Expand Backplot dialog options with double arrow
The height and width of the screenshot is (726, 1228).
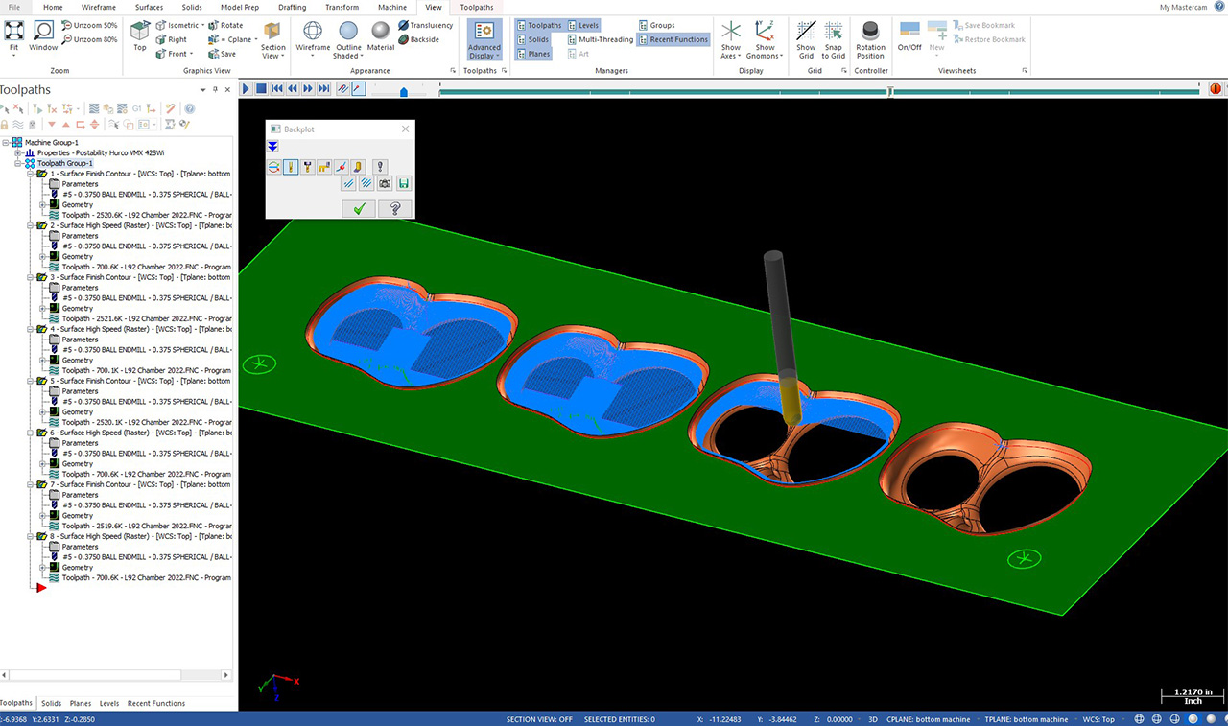[x=272, y=146]
